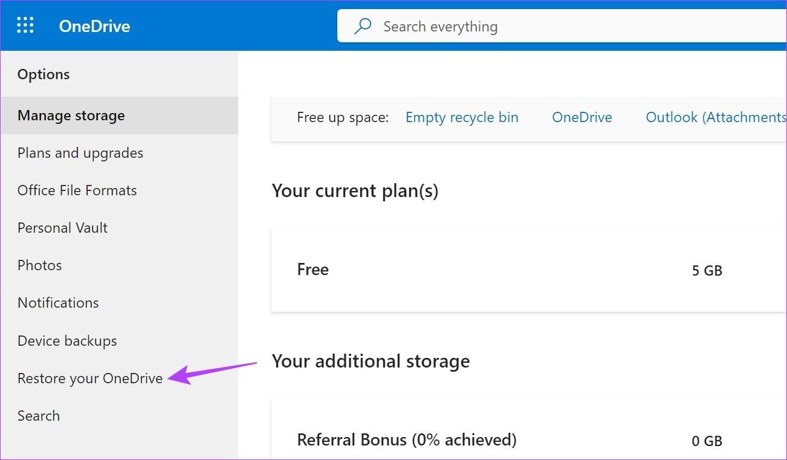The image size is (787, 460).
Task: Click the 5 GB storage amount
Action: tap(707, 270)
